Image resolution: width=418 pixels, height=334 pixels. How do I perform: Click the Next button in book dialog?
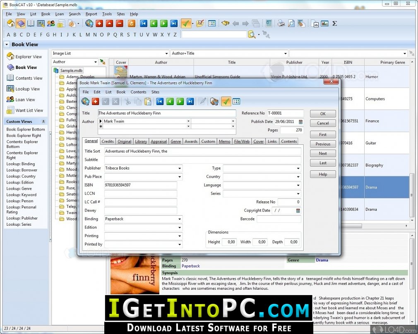[323, 153]
